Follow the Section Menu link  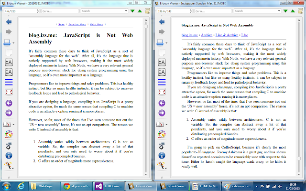click(x=77, y=24)
